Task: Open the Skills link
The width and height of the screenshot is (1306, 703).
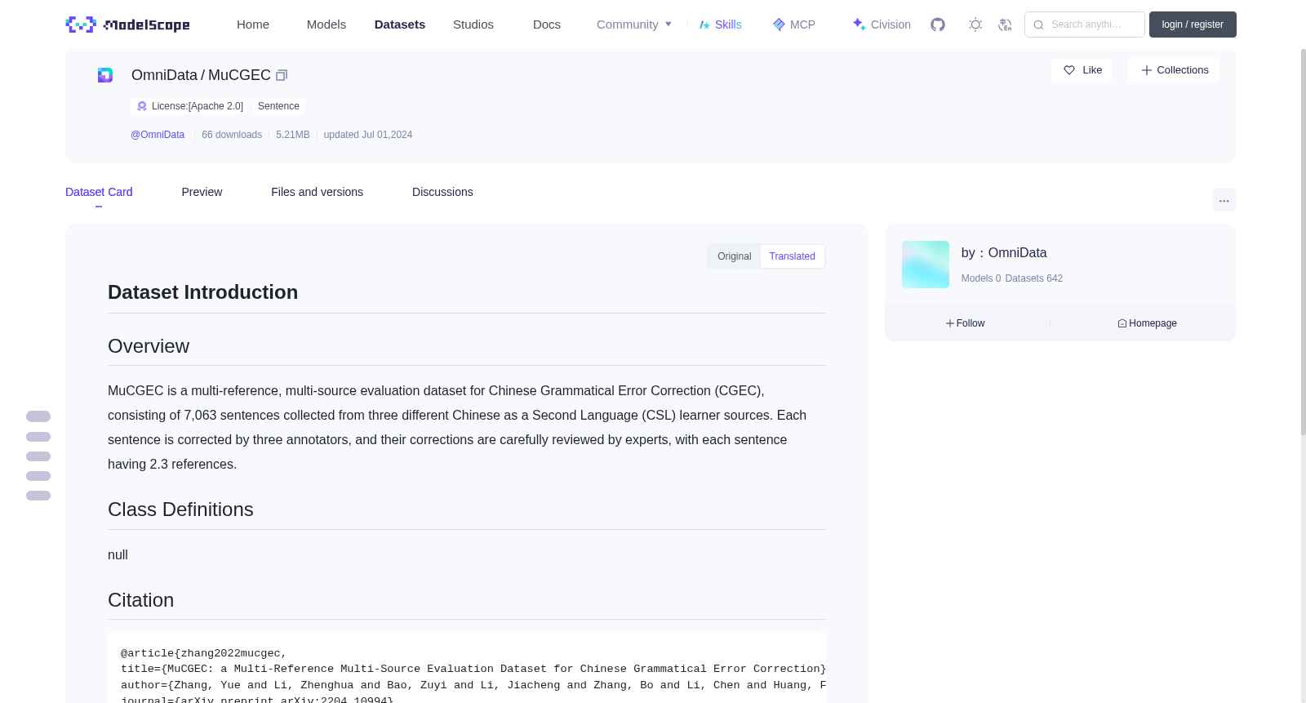Action: [728, 24]
